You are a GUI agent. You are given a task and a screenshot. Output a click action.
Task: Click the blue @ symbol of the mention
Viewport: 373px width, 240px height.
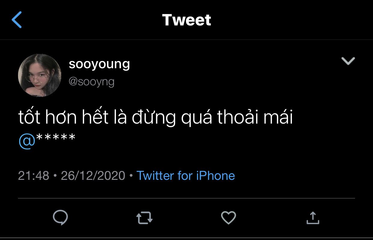(x=27, y=141)
